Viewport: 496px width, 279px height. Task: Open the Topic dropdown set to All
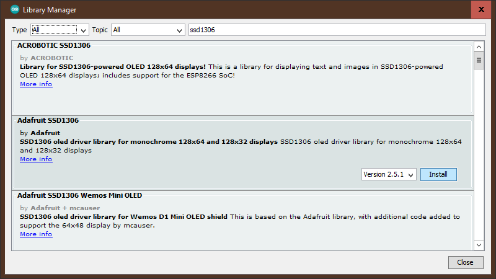148,30
